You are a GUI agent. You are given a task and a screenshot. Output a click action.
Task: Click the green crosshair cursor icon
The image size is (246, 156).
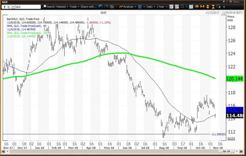182,7
